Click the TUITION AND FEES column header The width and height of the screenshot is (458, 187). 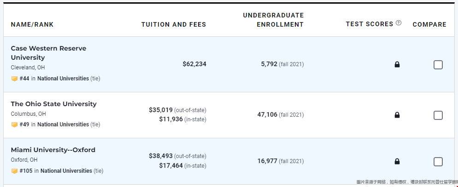pyautogui.click(x=174, y=24)
